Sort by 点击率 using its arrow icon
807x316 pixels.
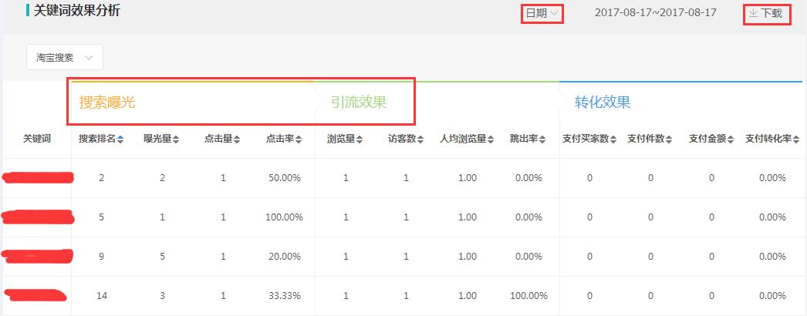(x=299, y=140)
